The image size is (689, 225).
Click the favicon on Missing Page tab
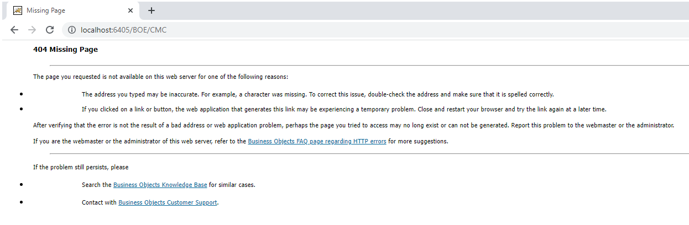18,10
